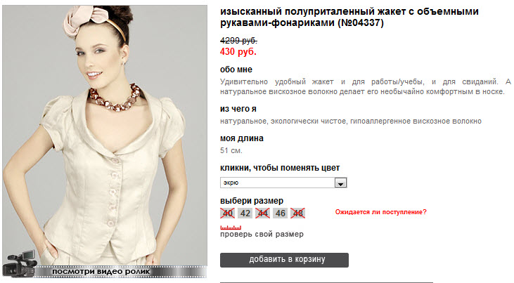This screenshot has width=514, height=283.
Task: Click the 'моя длина' section heading
Action: click(x=242, y=138)
